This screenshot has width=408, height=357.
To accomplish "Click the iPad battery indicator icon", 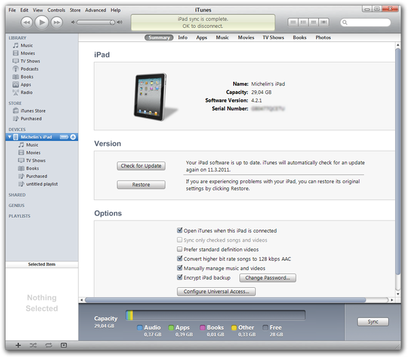I will (64, 137).
